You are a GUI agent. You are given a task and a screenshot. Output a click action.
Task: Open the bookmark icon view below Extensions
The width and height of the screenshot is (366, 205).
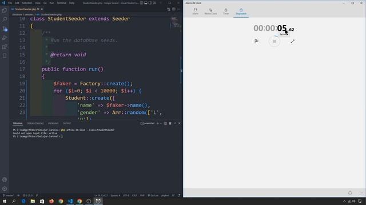(x=5, y=56)
